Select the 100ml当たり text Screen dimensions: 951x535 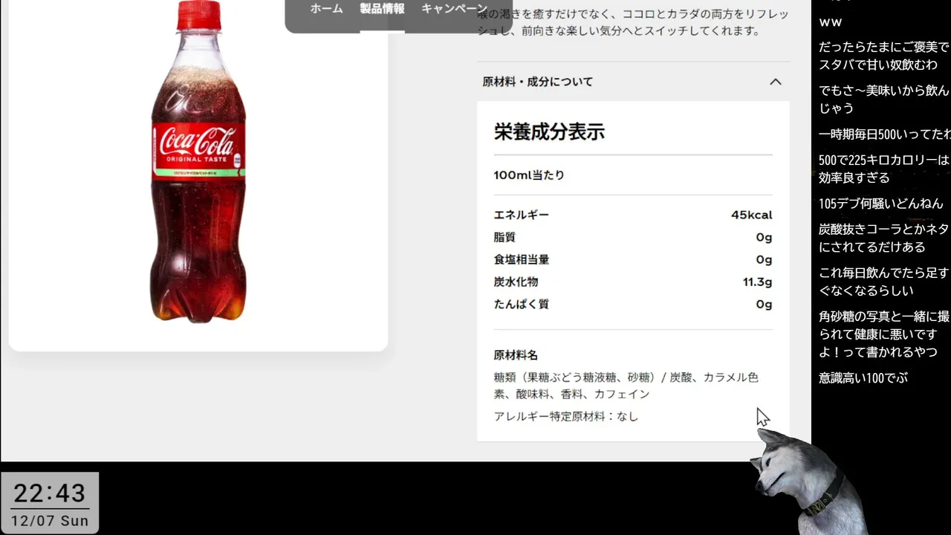coord(529,175)
